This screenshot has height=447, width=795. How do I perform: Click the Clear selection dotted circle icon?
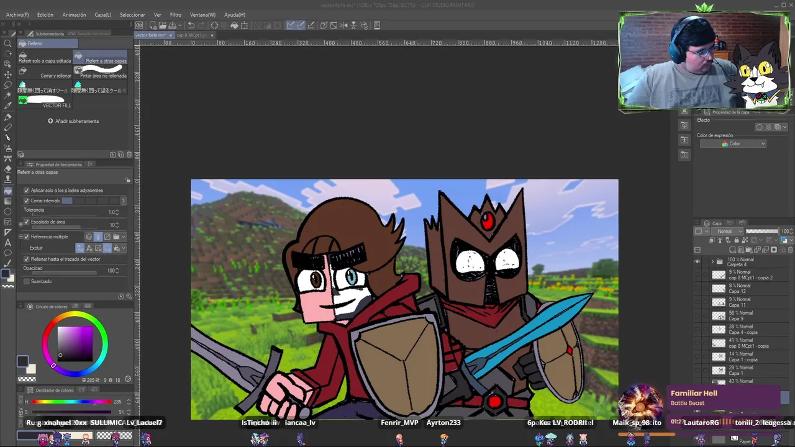[214, 25]
